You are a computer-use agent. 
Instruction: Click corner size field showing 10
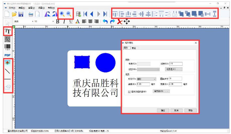click(x=175, y=78)
